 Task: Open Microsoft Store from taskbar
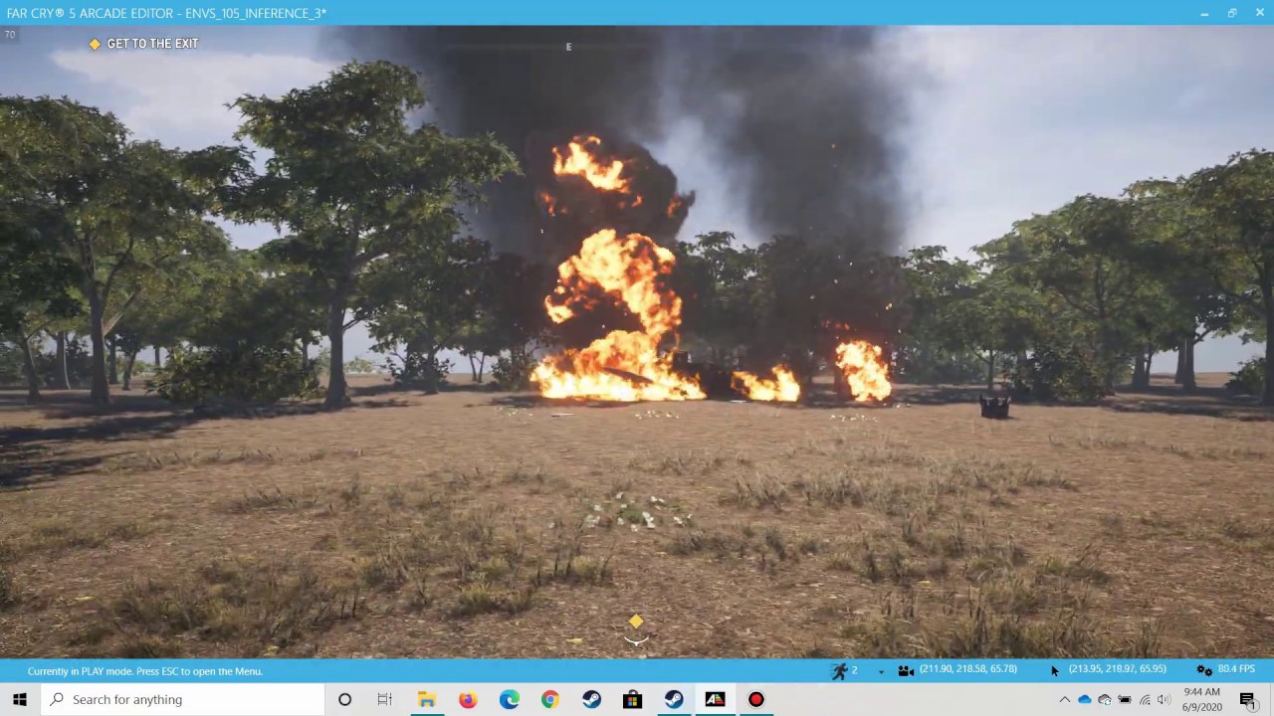tap(632, 699)
